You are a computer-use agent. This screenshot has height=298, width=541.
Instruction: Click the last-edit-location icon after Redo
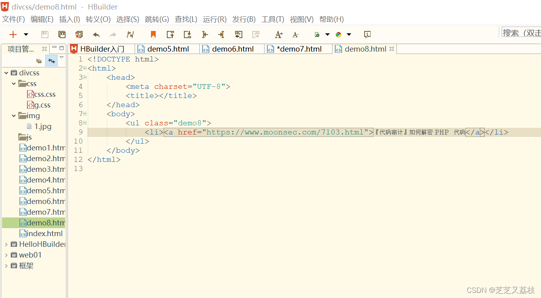(130, 35)
